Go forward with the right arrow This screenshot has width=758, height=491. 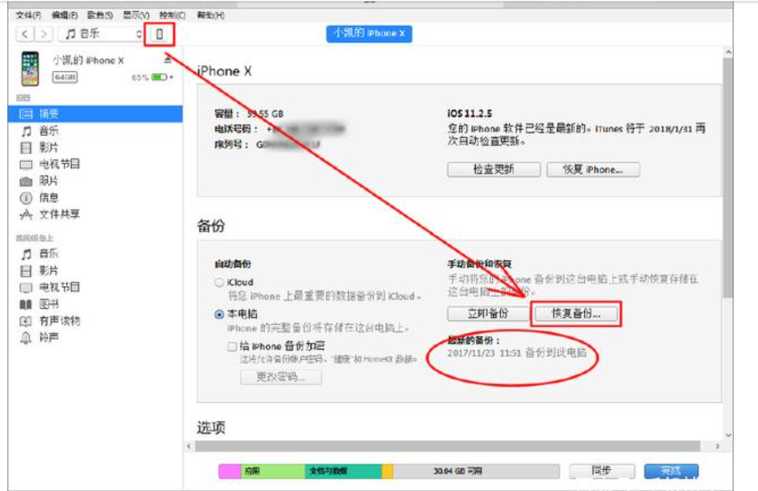coord(44,34)
